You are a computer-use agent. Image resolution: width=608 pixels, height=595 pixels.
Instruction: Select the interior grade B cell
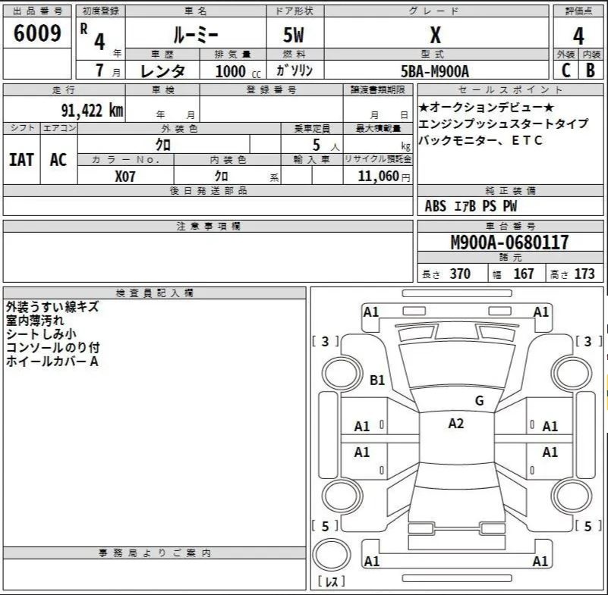591,70
